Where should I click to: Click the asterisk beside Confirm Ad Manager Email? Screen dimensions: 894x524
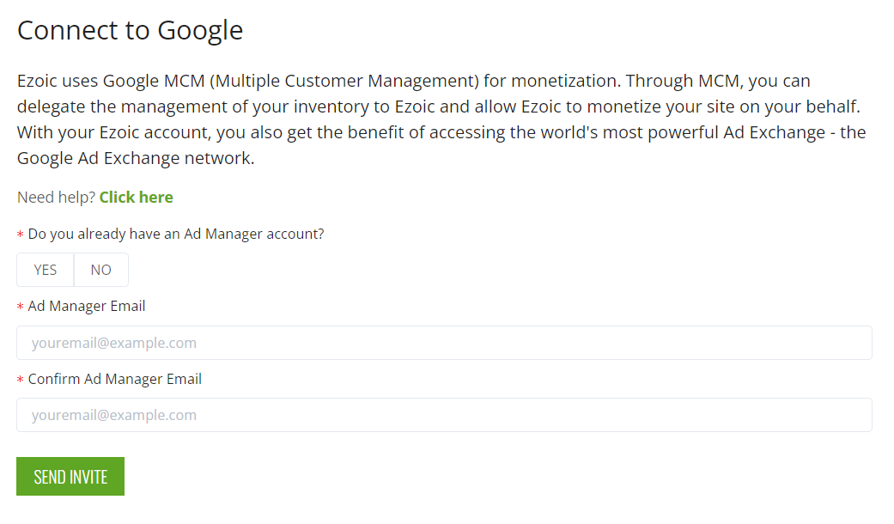pos(21,381)
